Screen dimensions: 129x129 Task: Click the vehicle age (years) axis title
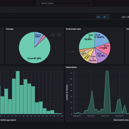pos(8,120)
